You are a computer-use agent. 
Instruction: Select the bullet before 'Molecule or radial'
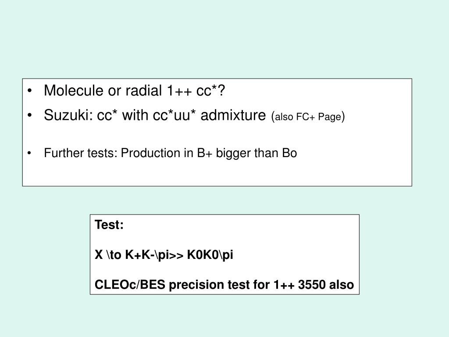pos(29,91)
